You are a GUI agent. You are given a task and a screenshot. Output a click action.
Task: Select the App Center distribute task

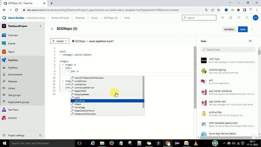coord(228,92)
